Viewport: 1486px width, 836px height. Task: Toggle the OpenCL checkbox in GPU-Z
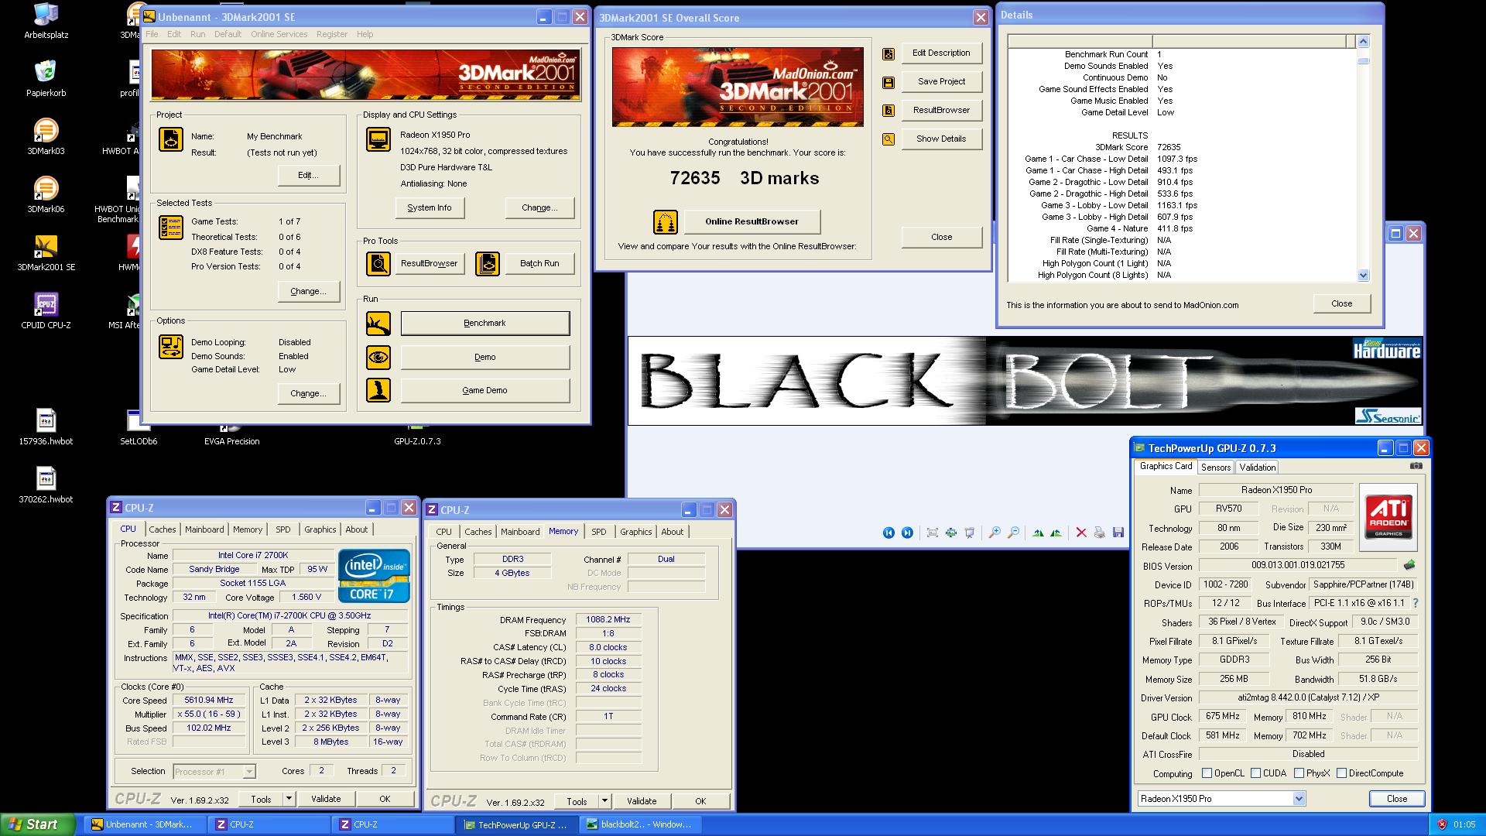tap(1207, 773)
